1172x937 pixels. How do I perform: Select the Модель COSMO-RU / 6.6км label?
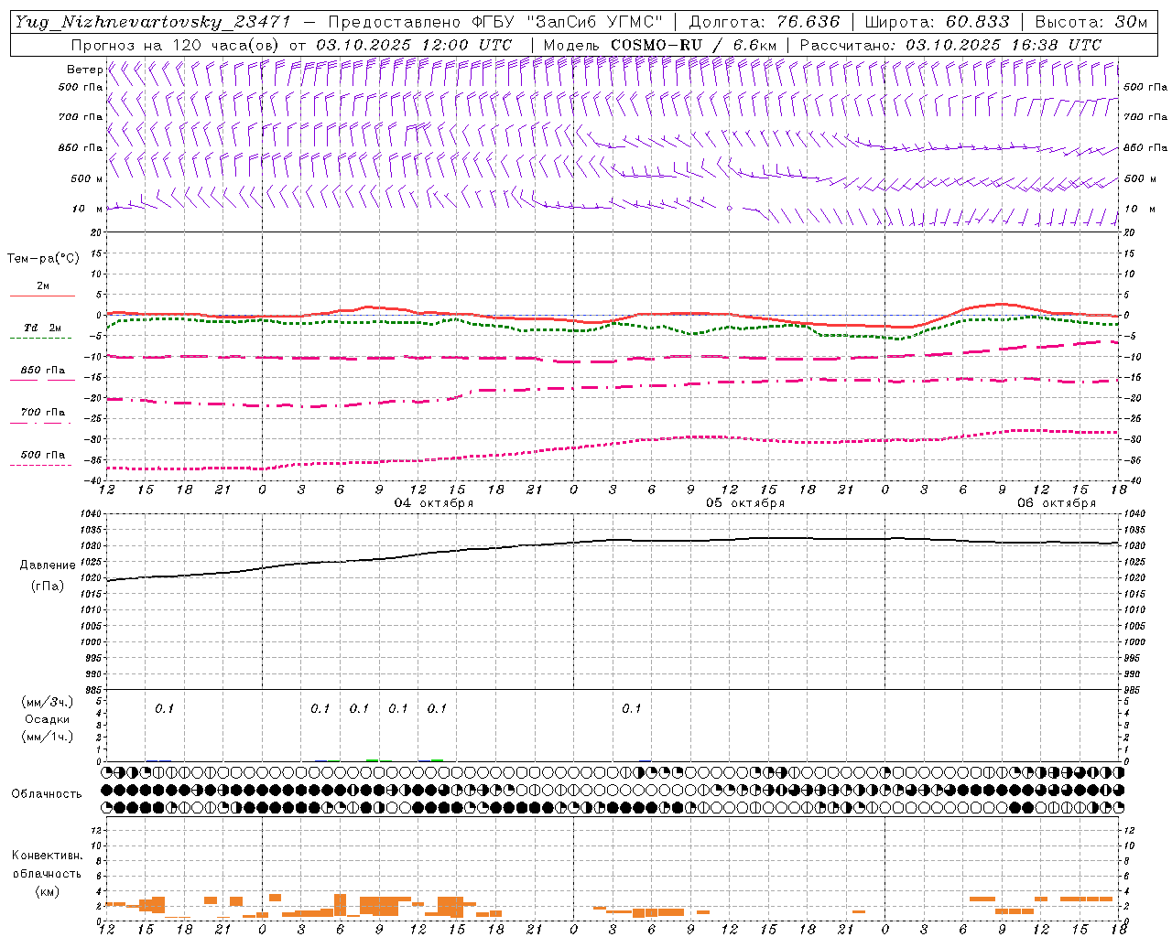click(660, 45)
